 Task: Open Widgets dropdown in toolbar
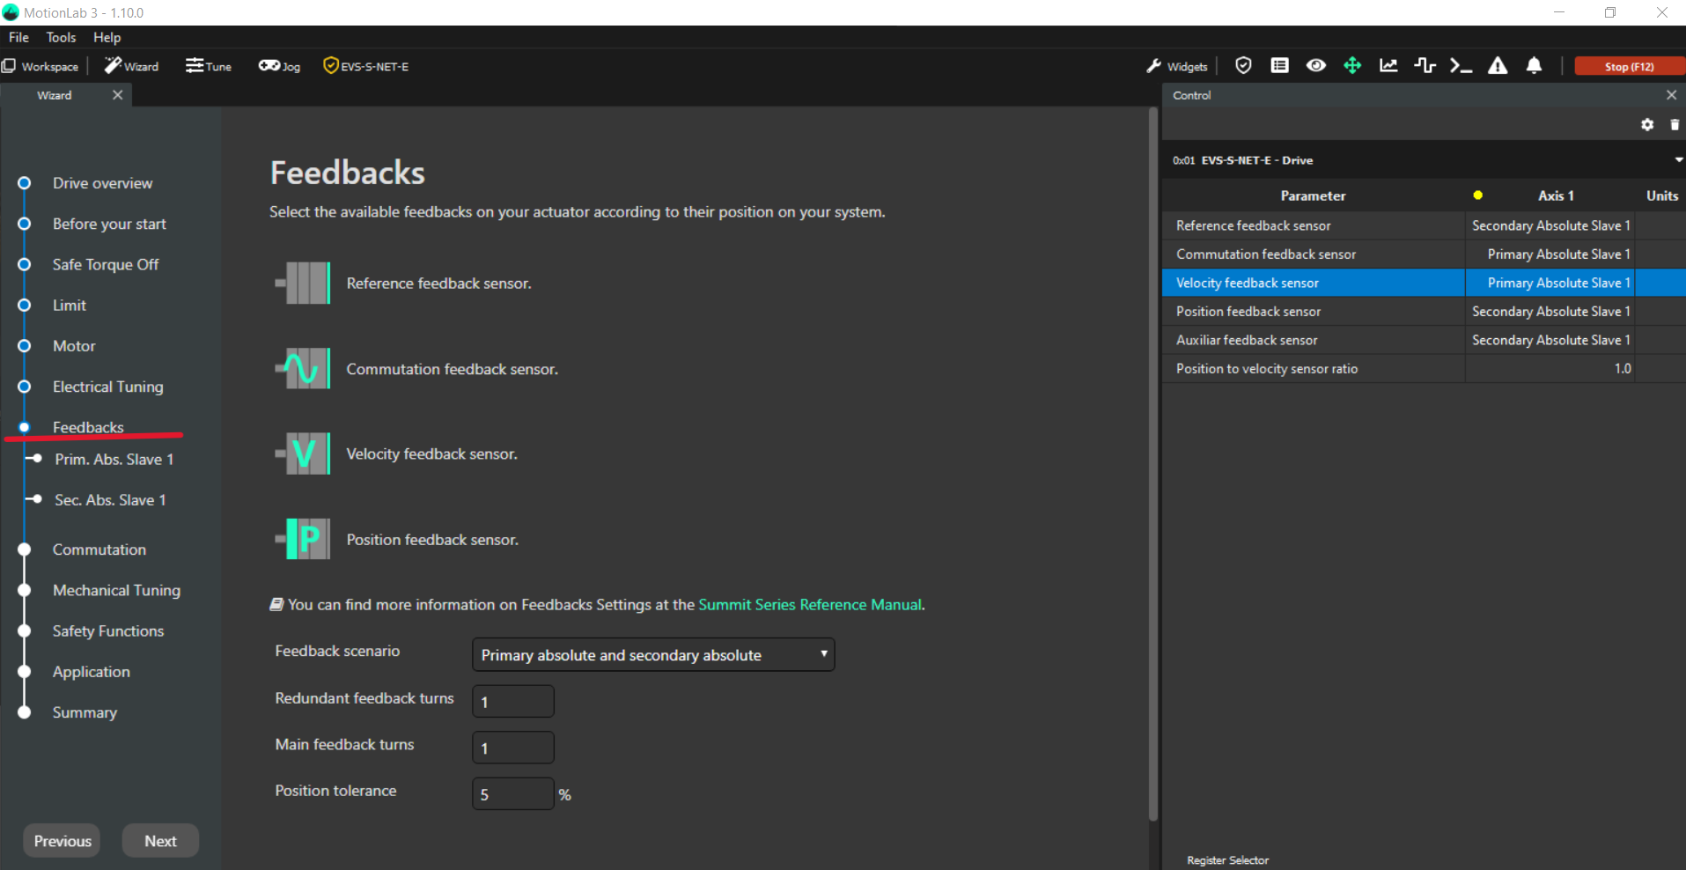[x=1177, y=66]
